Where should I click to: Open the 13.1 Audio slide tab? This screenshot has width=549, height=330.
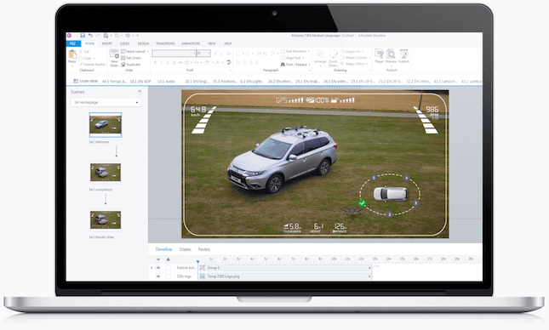point(166,81)
